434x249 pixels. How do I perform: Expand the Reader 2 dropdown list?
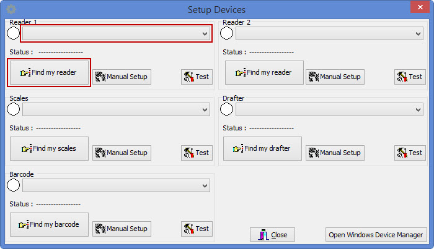click(x=418, y=33)
